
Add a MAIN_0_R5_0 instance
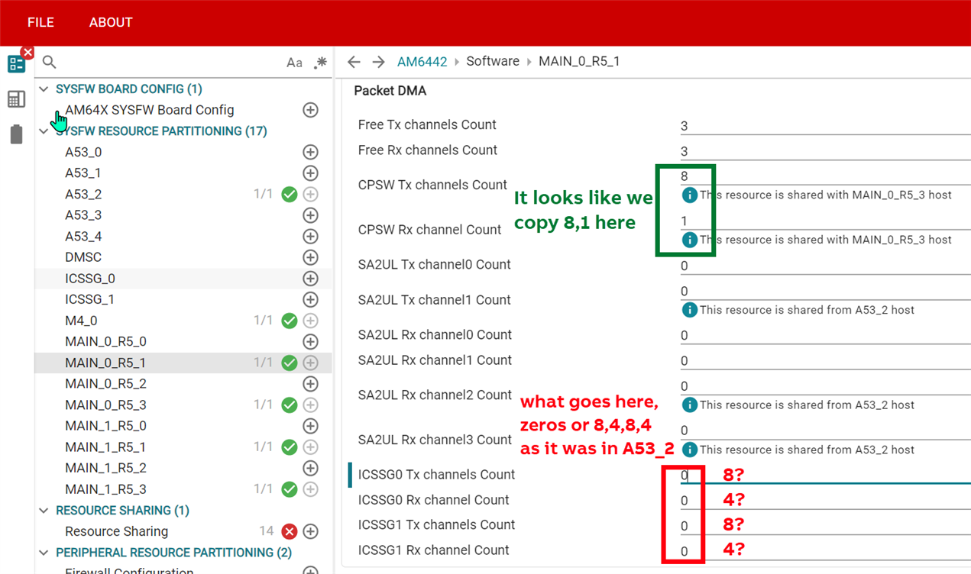310,342
